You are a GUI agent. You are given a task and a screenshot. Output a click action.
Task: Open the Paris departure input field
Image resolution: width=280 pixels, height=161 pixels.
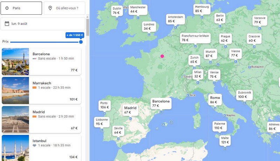(22, 8)
